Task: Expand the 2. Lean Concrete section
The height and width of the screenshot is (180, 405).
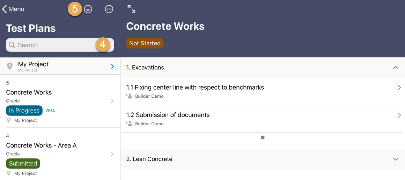Action: pyautogui.click(x=395, y=159)
